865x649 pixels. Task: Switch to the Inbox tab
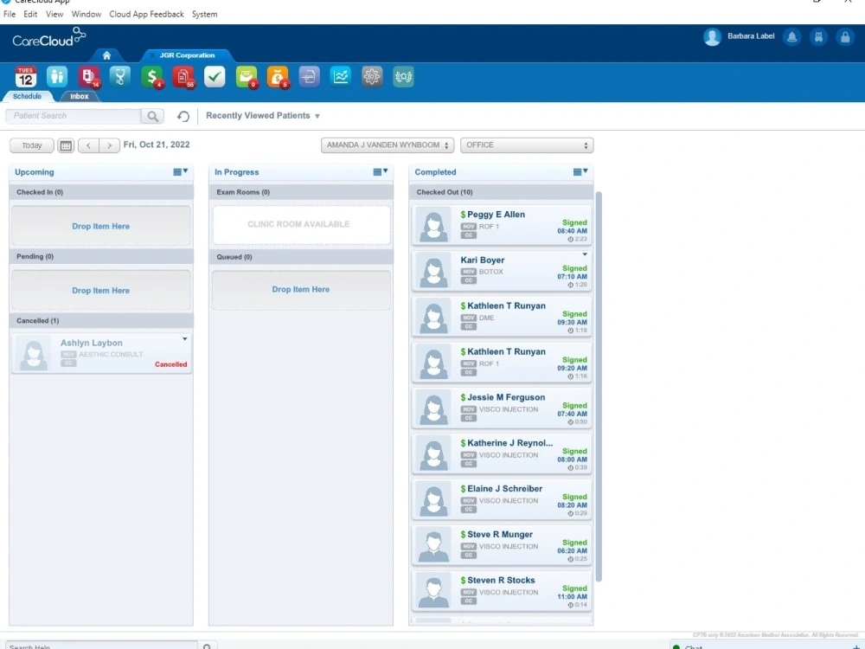tap(79, 96)
